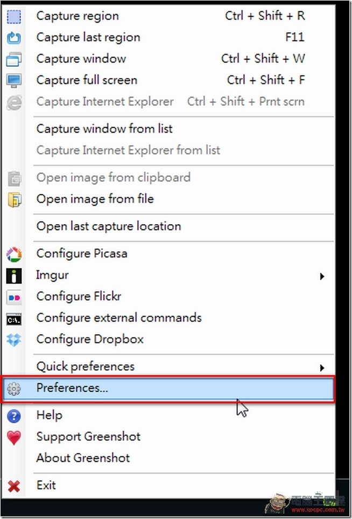Screen dimensions: 352x519
Task: Open the Help menu entry
Action: [x=49, y=415]
